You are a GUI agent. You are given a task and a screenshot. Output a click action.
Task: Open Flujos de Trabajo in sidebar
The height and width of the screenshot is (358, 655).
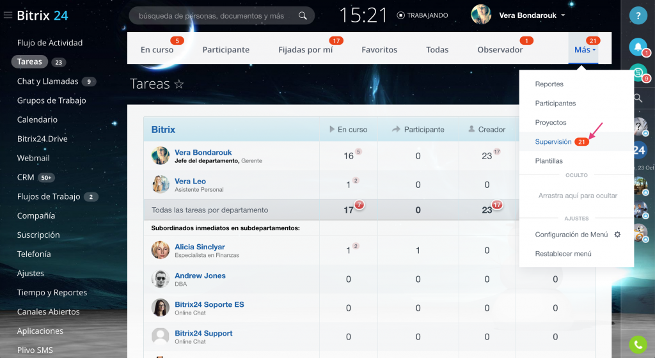(x=49, y=196)
